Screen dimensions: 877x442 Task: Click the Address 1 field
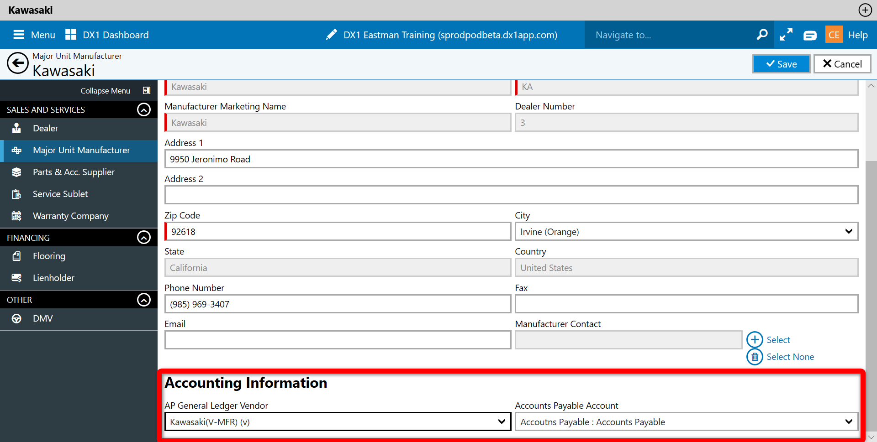tap(511, 159)
